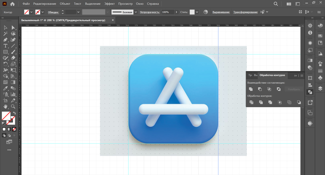The height and width of the screenshot is (175, 325).
Task: Select the Type tool
Action: click(x=5, y=46)
